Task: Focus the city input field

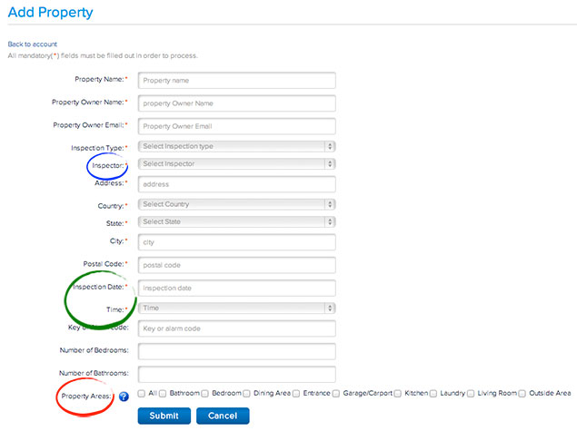Action: click(x=236, y=242)
